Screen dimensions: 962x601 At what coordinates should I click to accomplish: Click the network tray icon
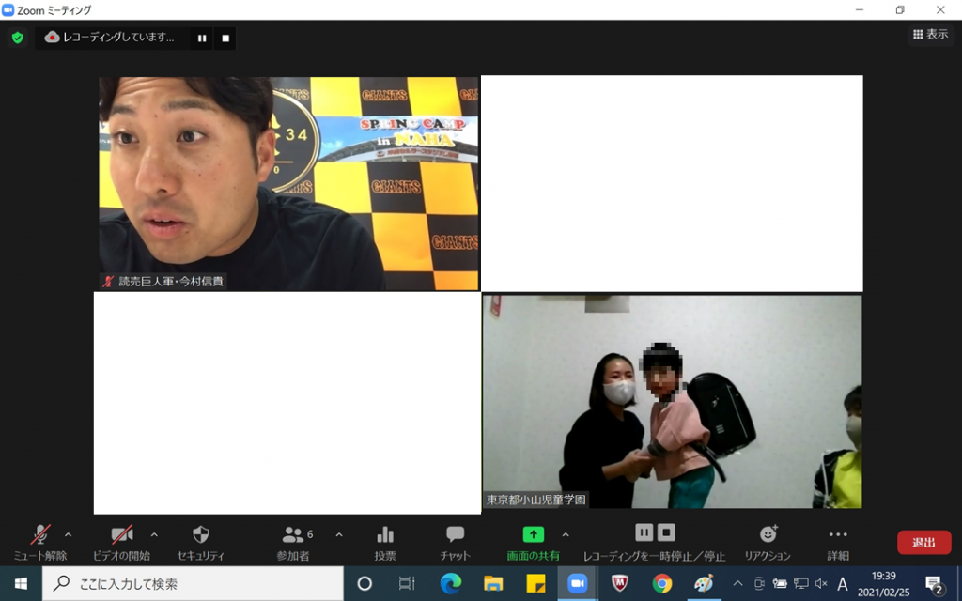coord(800,584)
